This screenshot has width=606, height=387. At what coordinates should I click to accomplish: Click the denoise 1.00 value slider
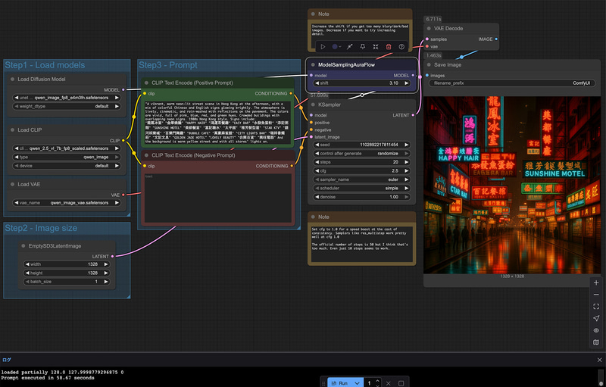tap(362, 197)
